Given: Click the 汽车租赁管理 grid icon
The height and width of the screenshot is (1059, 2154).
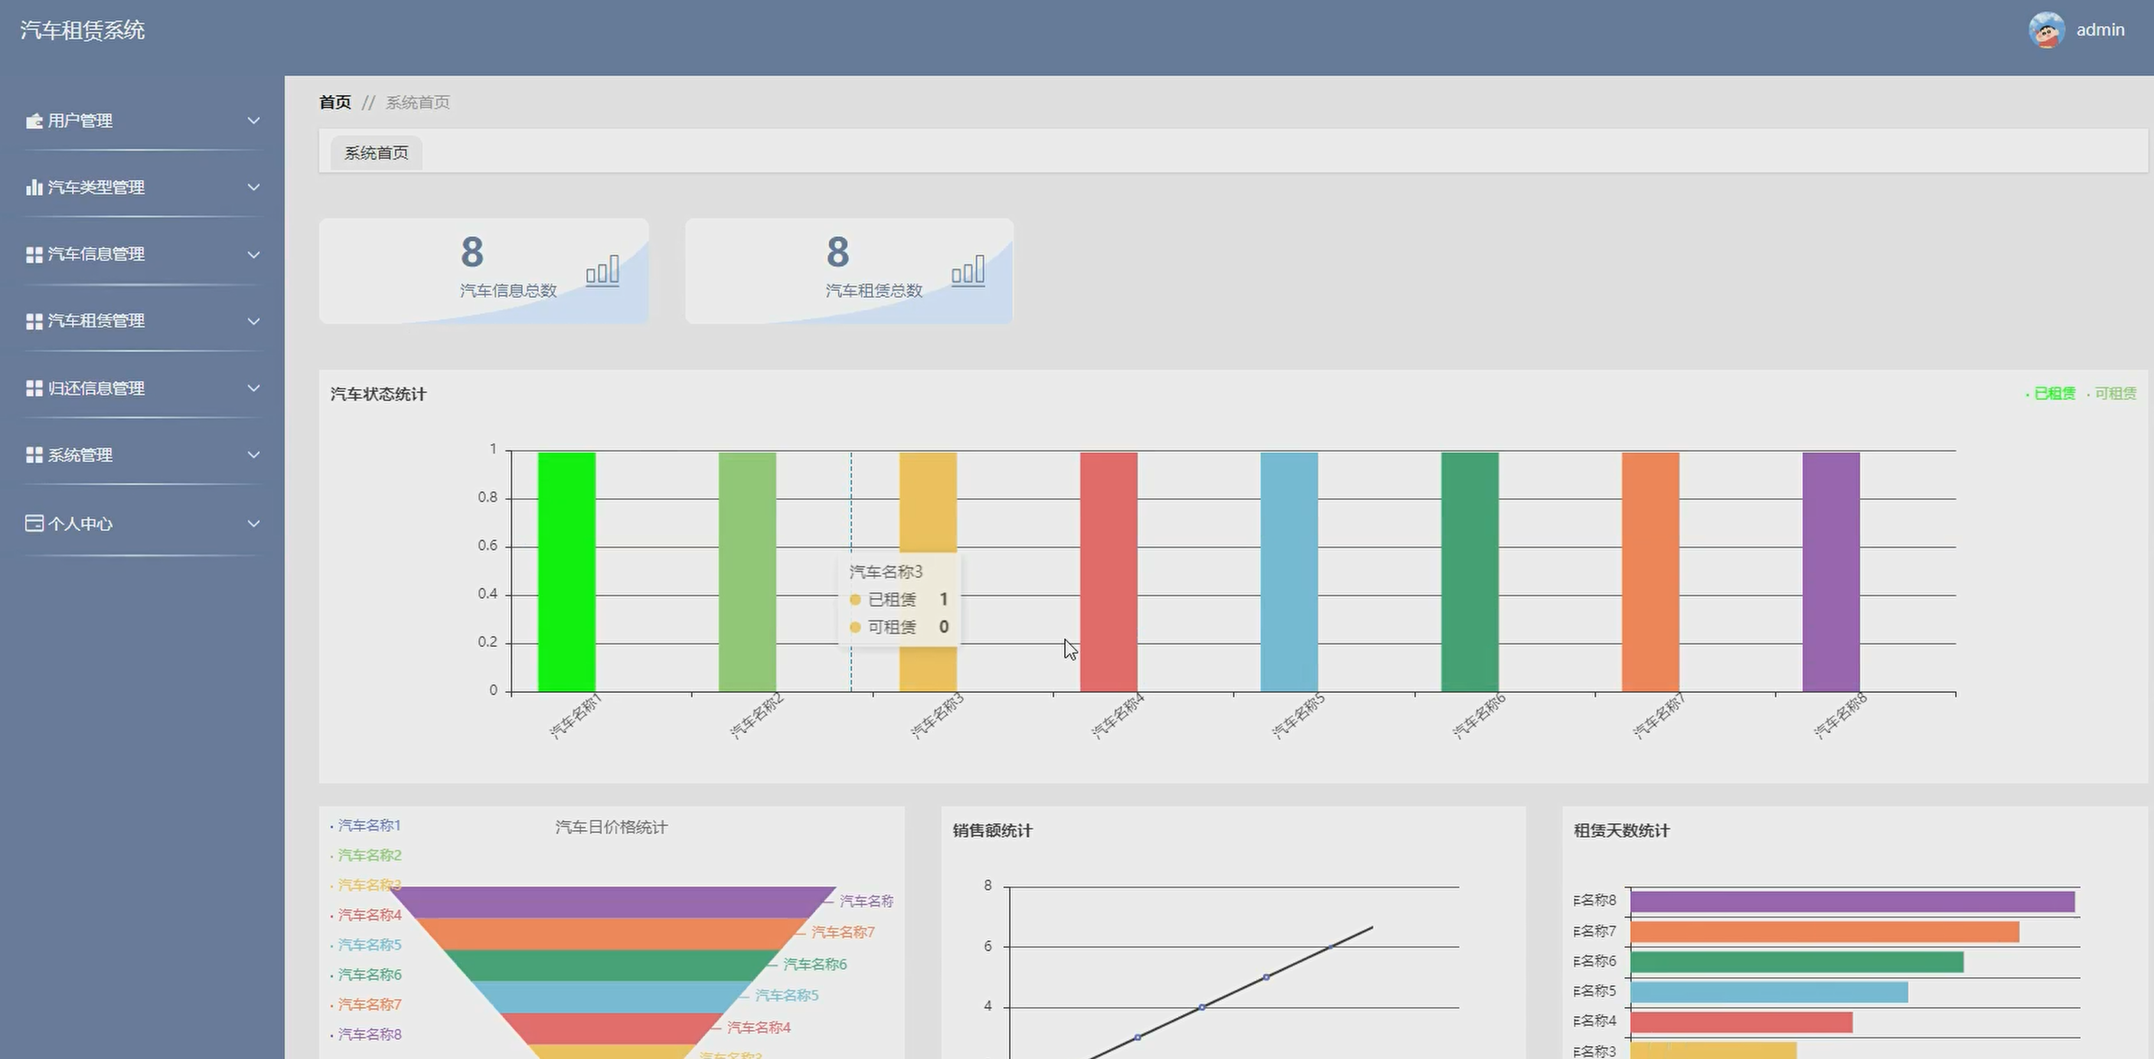Looking at the screenshot, I should (34, 321).
